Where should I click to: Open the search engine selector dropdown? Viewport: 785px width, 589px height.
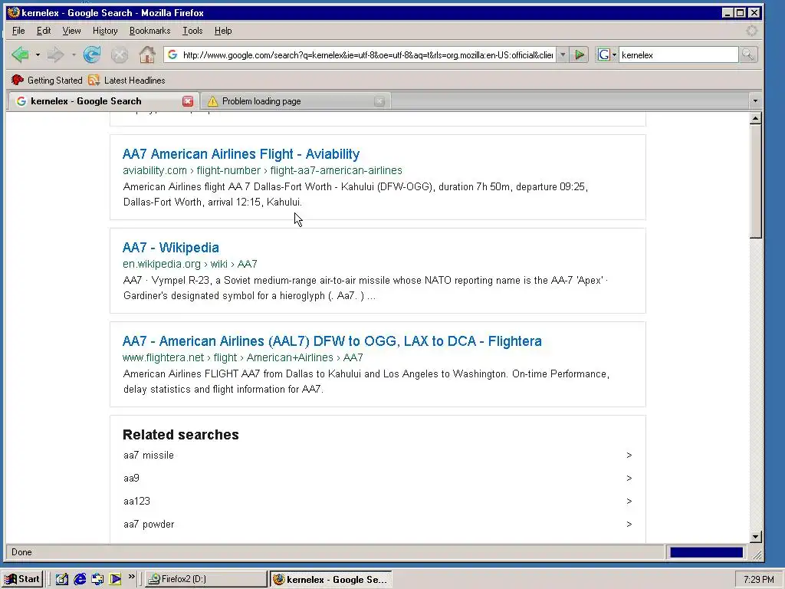click(x=607, y=54)
